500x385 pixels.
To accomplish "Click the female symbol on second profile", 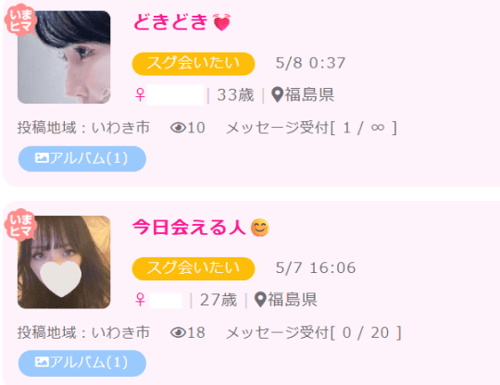I will 140,300.
